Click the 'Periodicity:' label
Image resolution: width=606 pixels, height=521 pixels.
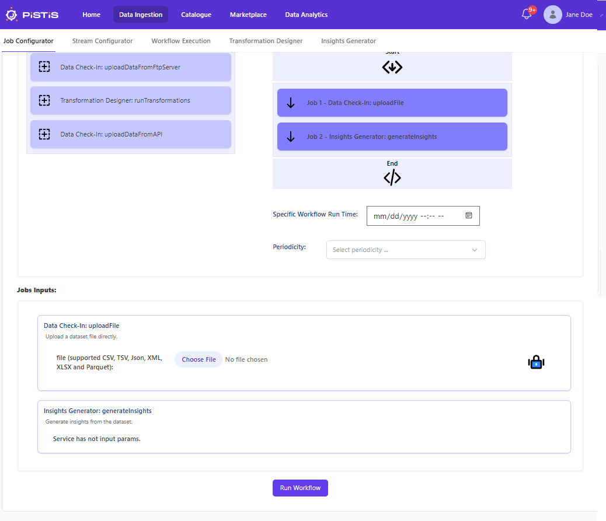289,247
